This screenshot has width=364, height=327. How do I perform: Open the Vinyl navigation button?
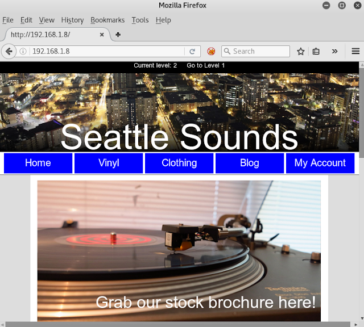tap(109, 163)
